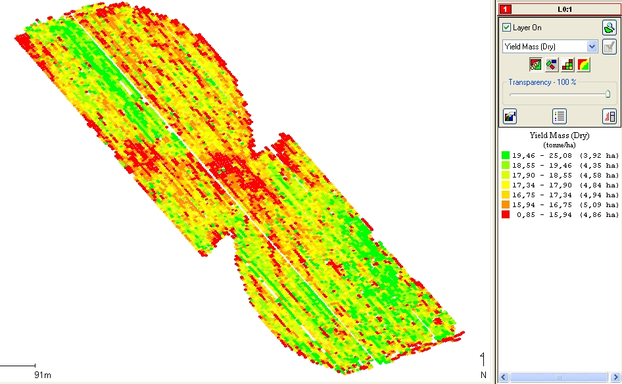
Task: Click the zoom-to-layer magnifier icon
Action: coord(609,28)
